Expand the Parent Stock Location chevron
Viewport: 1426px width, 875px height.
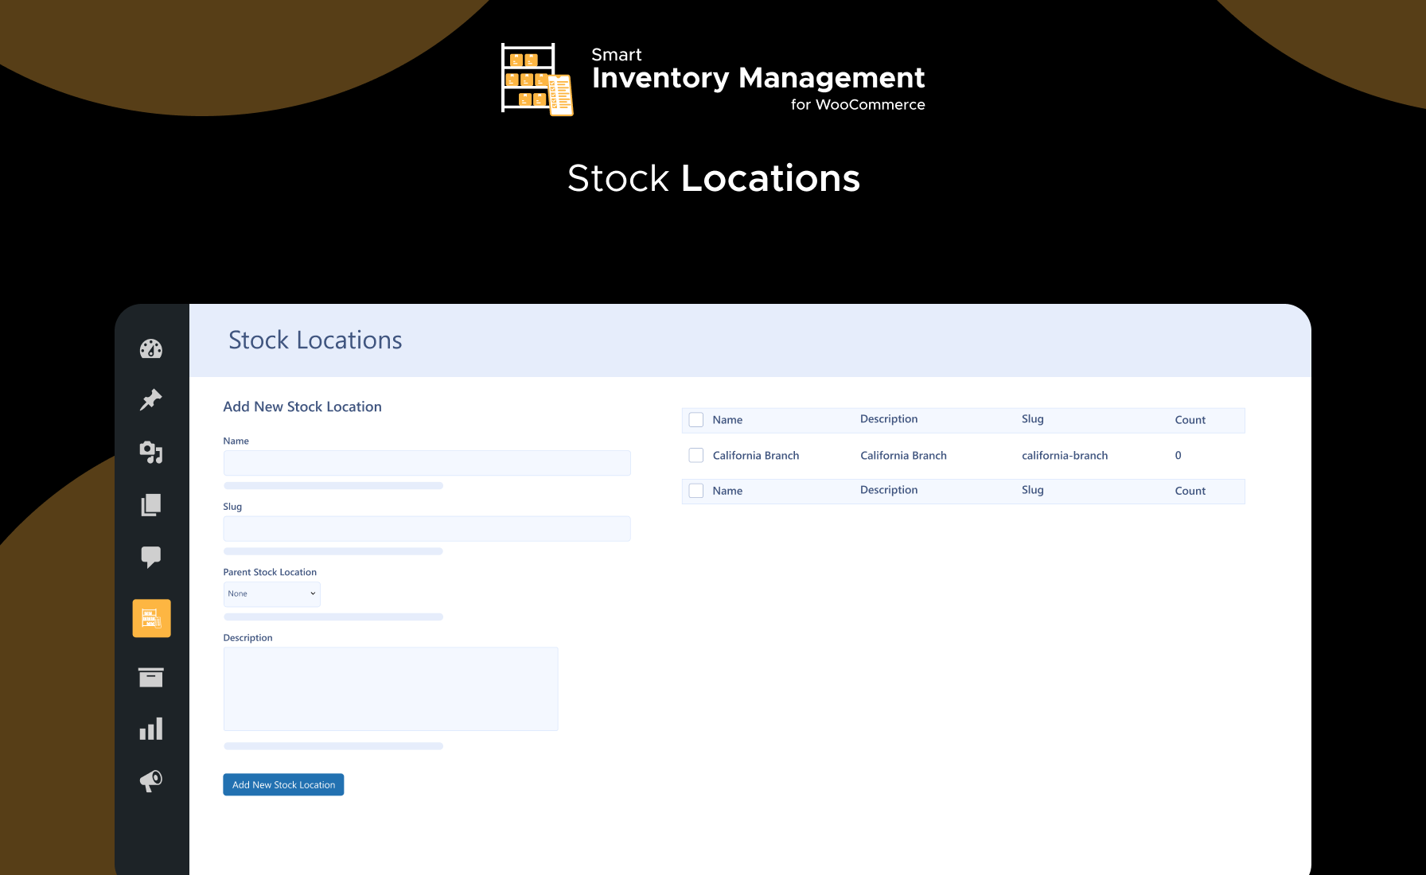[312, 593]
